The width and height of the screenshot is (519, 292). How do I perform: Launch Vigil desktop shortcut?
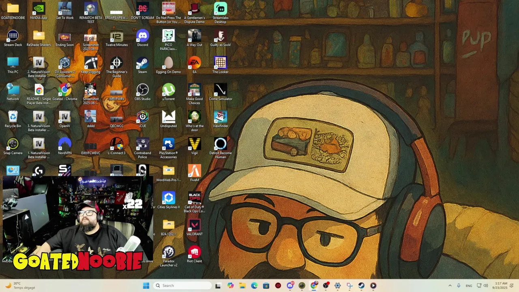[194, 146]
